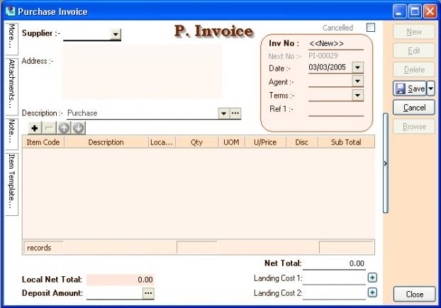This screenshot has width=441, height=308.
Task: Click the Landing Cost 1 plus icon
Action: coord(372,278)
